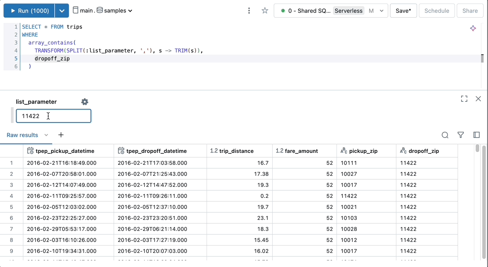The height and width of the screenshot is (267, 488).
Task: Enter fullscreen for results panel
Action: (x=464, y=99)
